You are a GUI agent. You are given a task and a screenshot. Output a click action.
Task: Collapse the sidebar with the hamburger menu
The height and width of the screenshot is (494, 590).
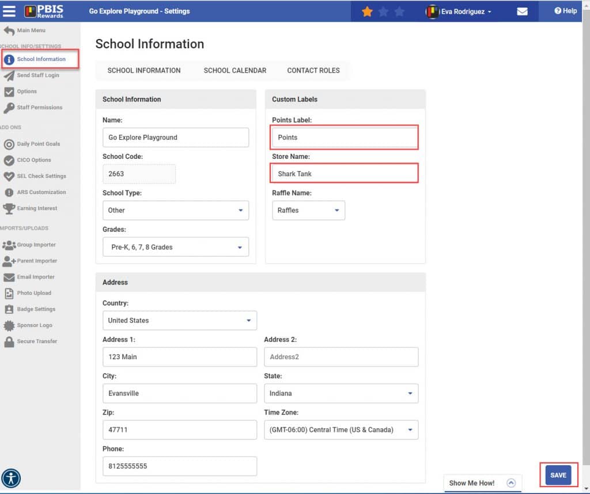tap(10, 10)
